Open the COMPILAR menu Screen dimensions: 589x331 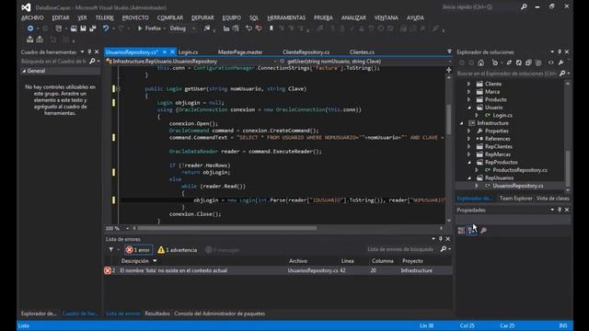tap(170, 17)
